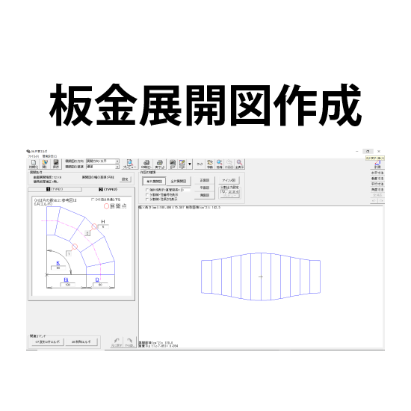
Task: Click the 垂直寸法 dimension button
Action: (377, 179)
